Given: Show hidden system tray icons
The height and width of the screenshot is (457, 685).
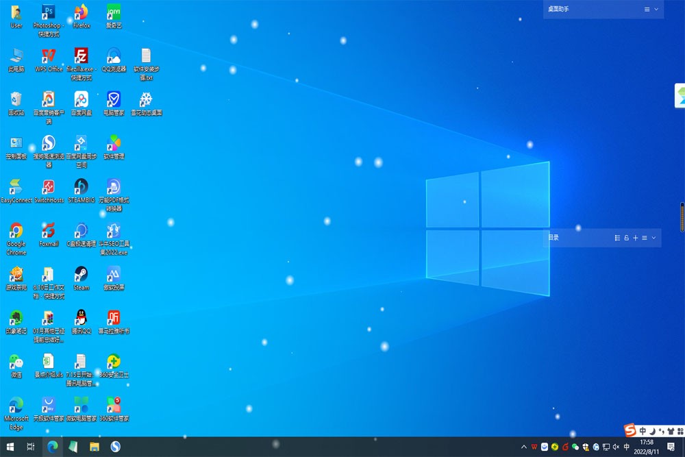Looking at the screenshot, I should pos(524,447).
